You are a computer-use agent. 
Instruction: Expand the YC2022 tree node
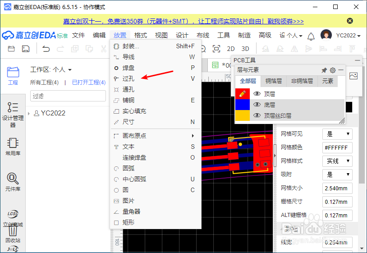29,114
